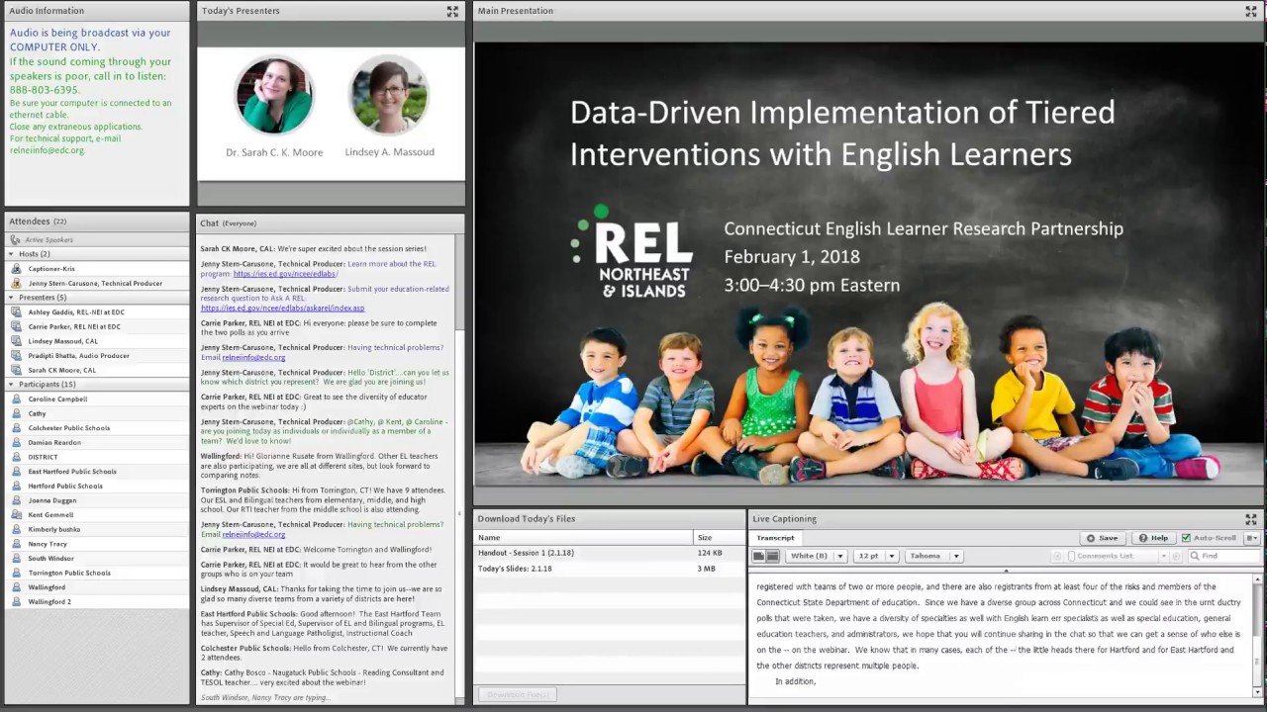1267x712 pixels.
Task: Click first relneiinfo@edc.org email link in chat
Action: coord(253,357)
